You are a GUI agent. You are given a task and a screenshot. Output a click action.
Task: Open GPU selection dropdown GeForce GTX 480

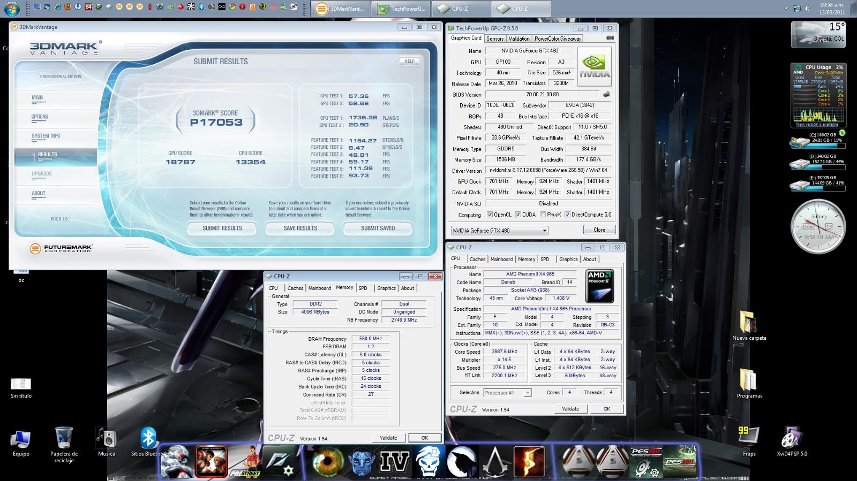500,231
